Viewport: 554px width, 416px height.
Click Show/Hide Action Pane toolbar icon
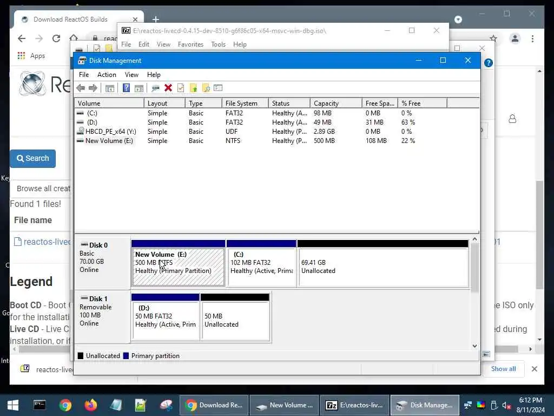[x=139, y=88]
